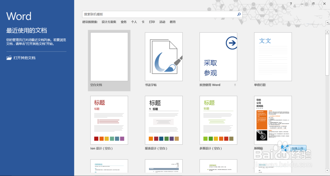Image resolution: width=330 pixels, height=176 pixels.
Task: Click the 空白文档 label text
Action: tap(96, 85)
